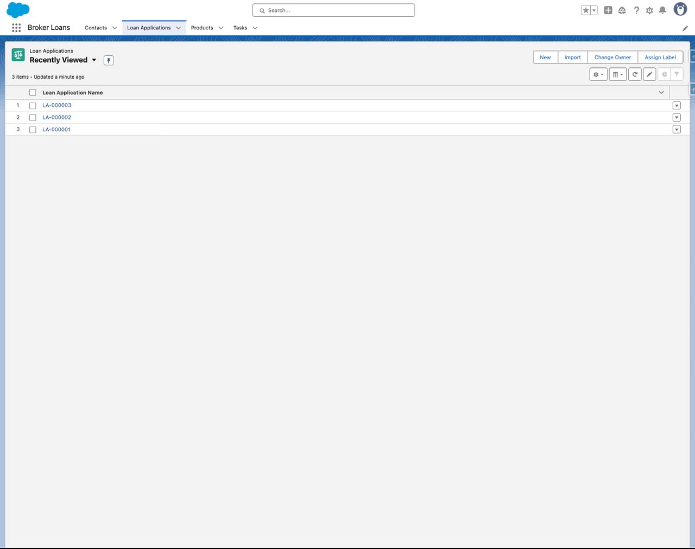Viewport: 695px width, 549px height.
Task: Open the favorites list dropdown arrow
Action: 594,10
